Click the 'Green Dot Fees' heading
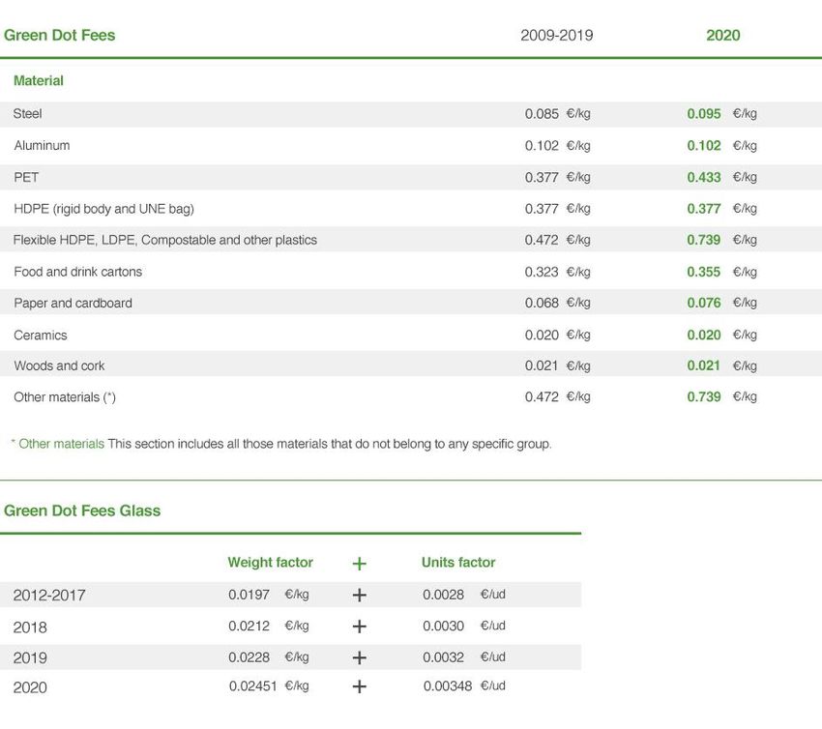 59,35
